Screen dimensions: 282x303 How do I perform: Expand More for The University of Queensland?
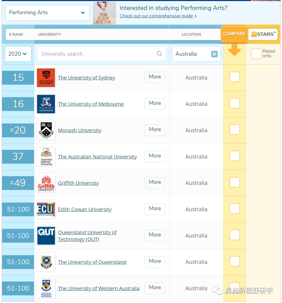pyautogui.click(x=155, y=262)
